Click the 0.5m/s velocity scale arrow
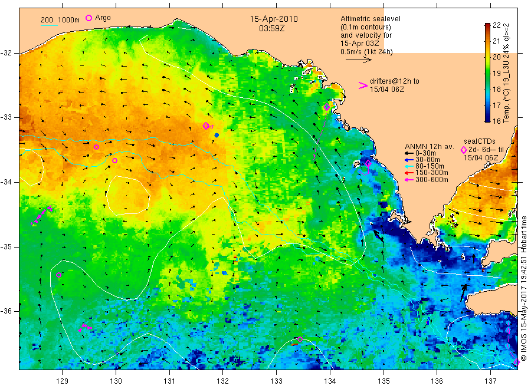 point(359,60)
